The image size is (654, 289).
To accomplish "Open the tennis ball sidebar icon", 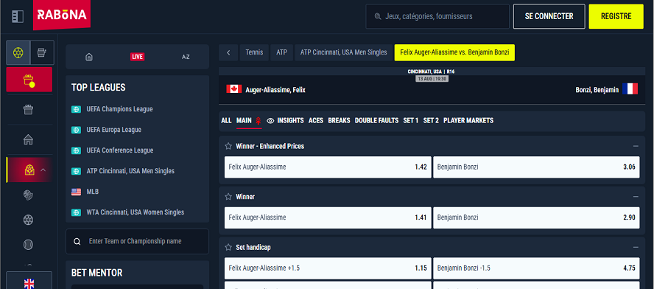I will click(29, 245).
